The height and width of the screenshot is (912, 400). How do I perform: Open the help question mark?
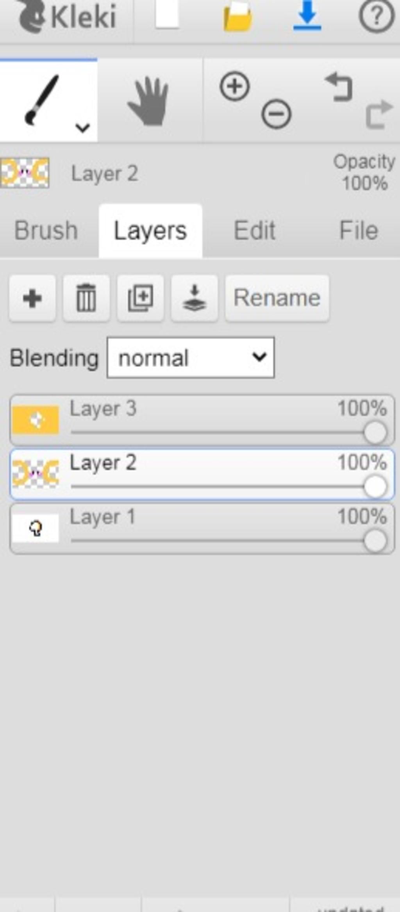click(x=377, y=16)
